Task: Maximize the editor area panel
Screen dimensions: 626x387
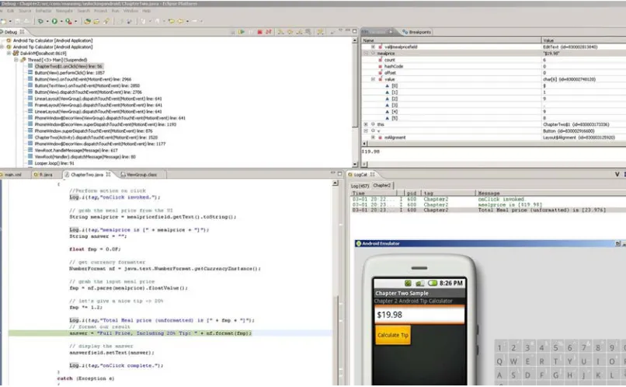Action: pyautogui.click(x=339, y=174)
